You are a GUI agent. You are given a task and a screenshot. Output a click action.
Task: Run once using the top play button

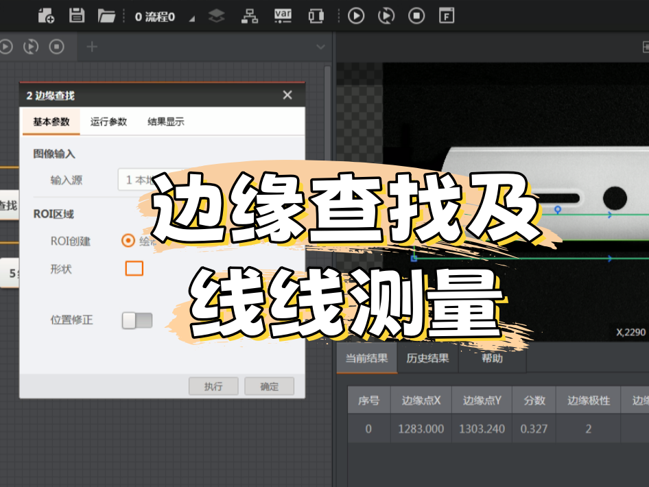(355, 16)
